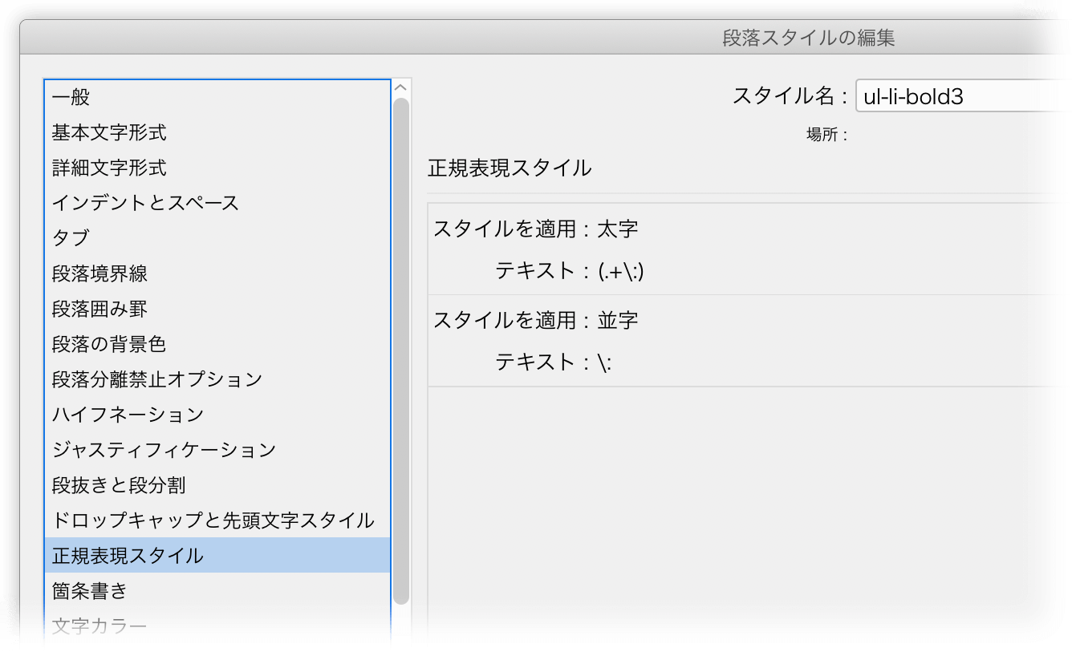1072x652 pixels.
Task: Click the category list scrollbar thumb
Action: tap(401, 351)
